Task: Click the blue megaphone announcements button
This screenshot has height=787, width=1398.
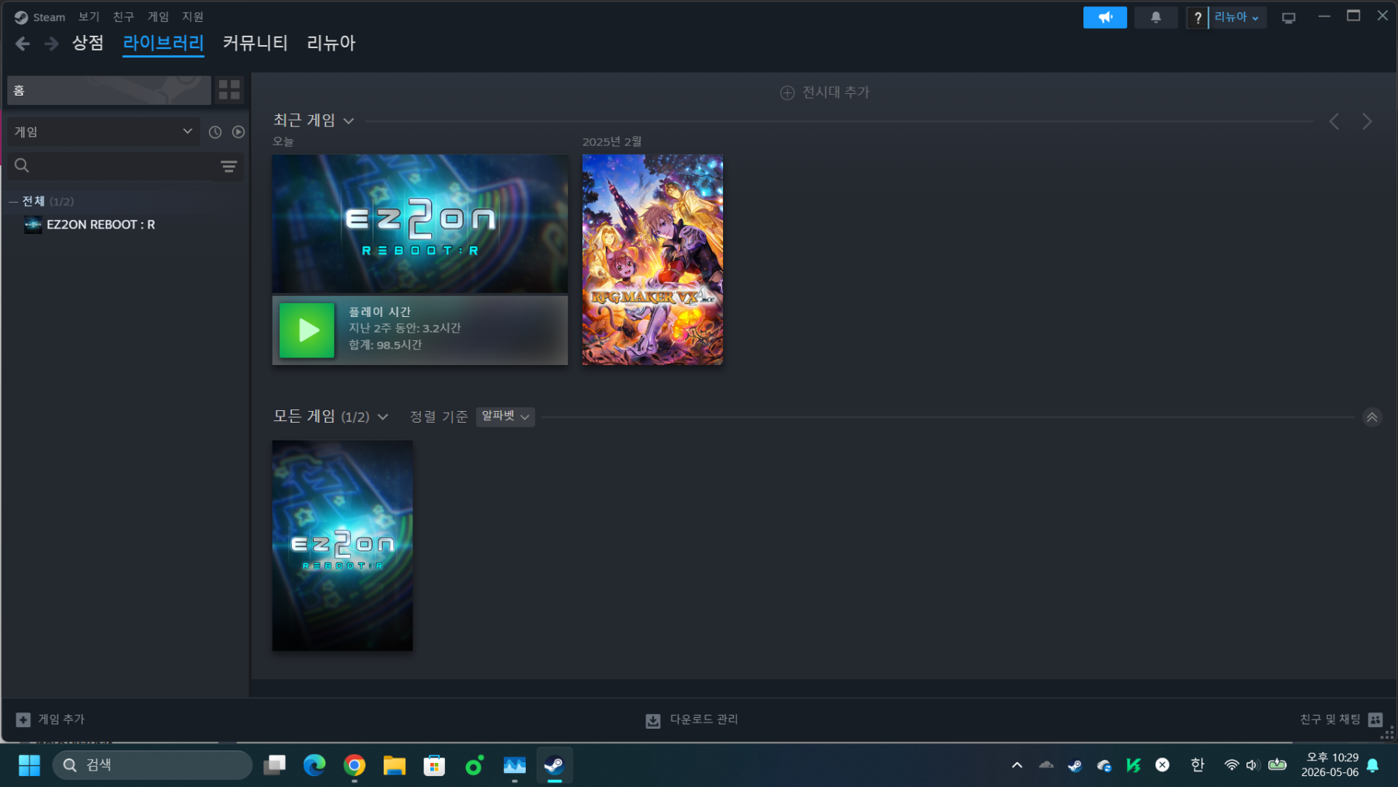Action: [x=1105, y=17]
